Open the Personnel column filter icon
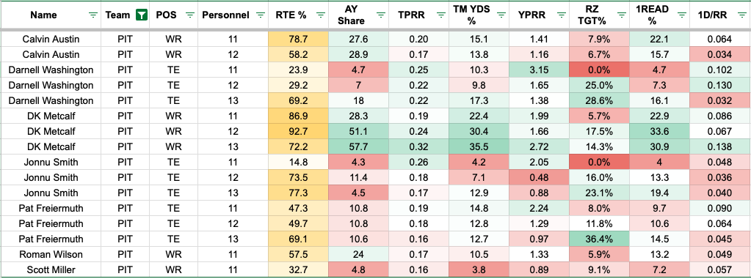Viewport: 751px width, 279px height. (260, 15)
